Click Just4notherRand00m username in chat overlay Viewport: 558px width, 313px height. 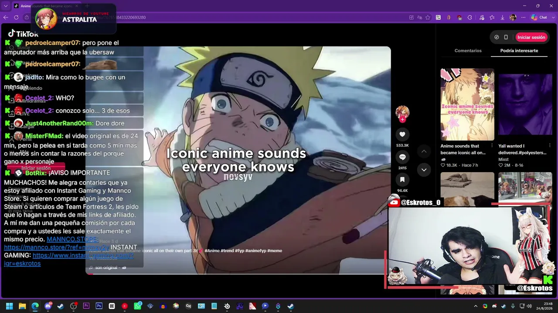click(59, 123)
